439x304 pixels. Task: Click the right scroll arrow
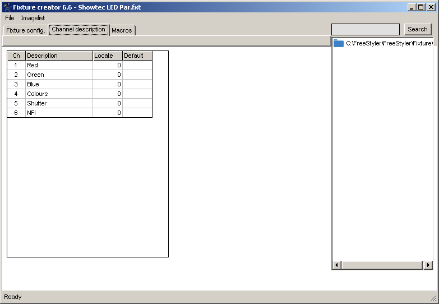pyautogui.click(x=428, y=265)
